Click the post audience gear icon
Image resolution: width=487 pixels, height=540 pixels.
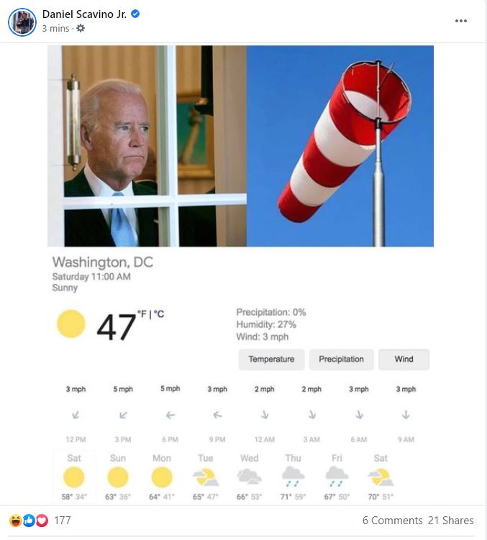(x=81, y=28)
